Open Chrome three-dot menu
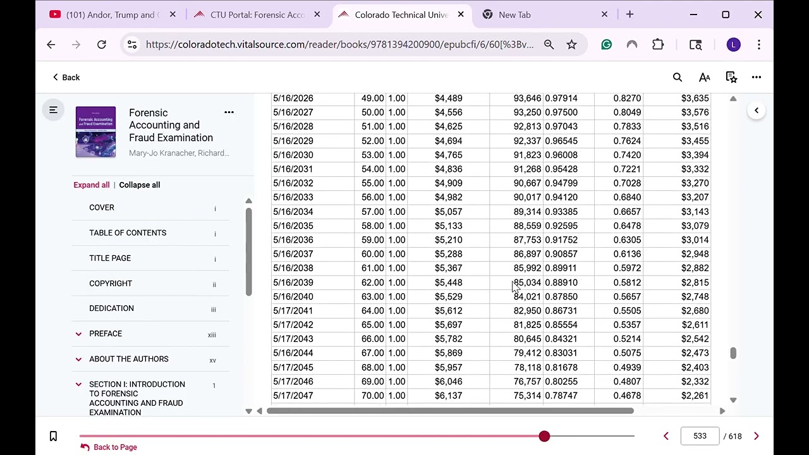Viewport: 809px width, 455px height. point(758,44)
